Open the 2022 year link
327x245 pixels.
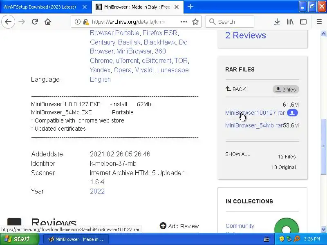coord(97,191)
